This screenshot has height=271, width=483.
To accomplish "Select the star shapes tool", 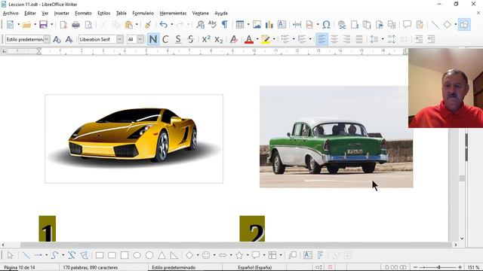I will [x=239, y=255].
